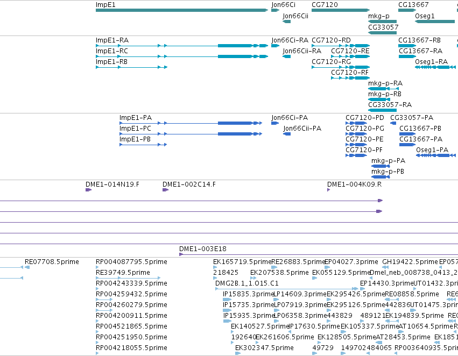The image size is (458, 356).
Task: Click the Jon66Ci gene label
Action: [283, 5]
